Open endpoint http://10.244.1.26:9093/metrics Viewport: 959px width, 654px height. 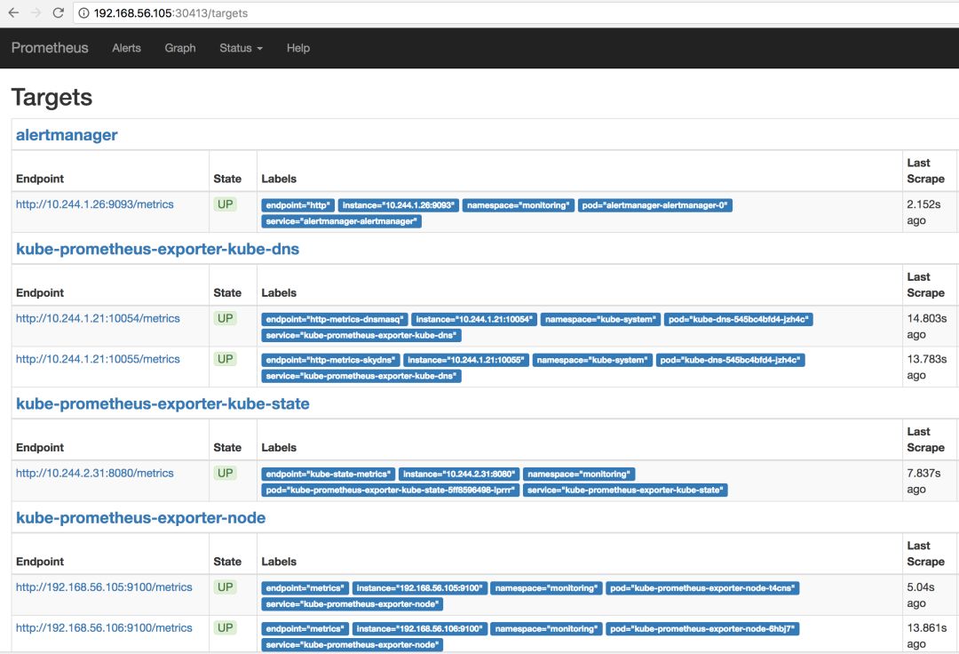click(x=95, y=204)
